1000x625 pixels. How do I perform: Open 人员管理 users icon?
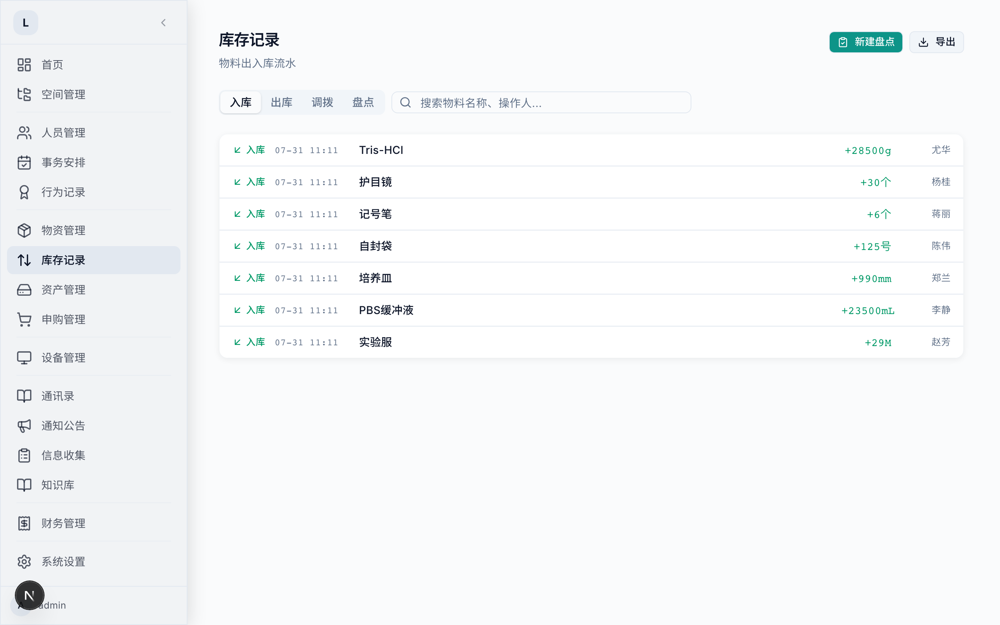click(24, 133)
